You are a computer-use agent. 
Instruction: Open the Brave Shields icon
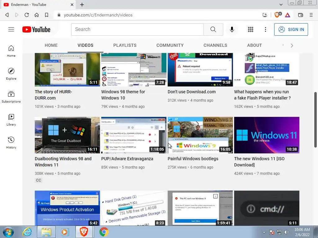point(277,15)
